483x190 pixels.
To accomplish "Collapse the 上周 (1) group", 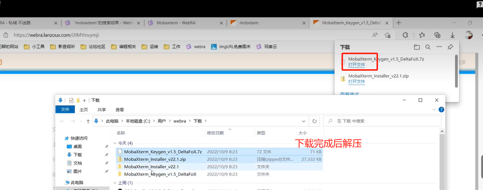I will point(115,183).
